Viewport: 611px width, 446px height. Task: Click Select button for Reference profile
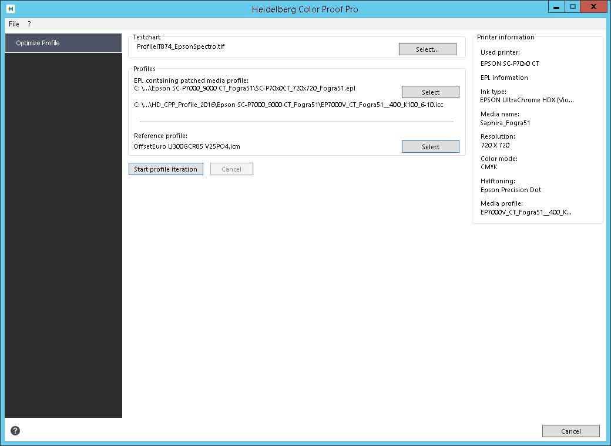point(431,146)
